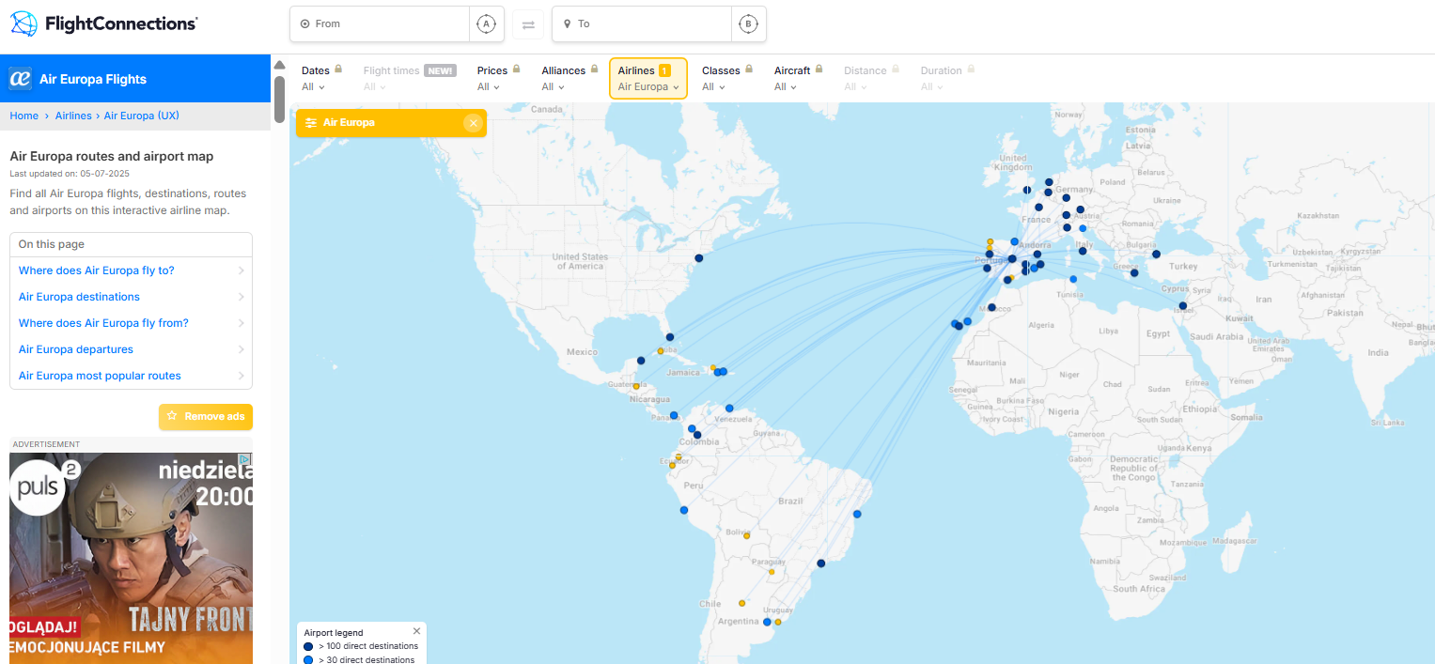Click the Air Europa airline logo icon
1435x664 pixels.
click(21, 79)
